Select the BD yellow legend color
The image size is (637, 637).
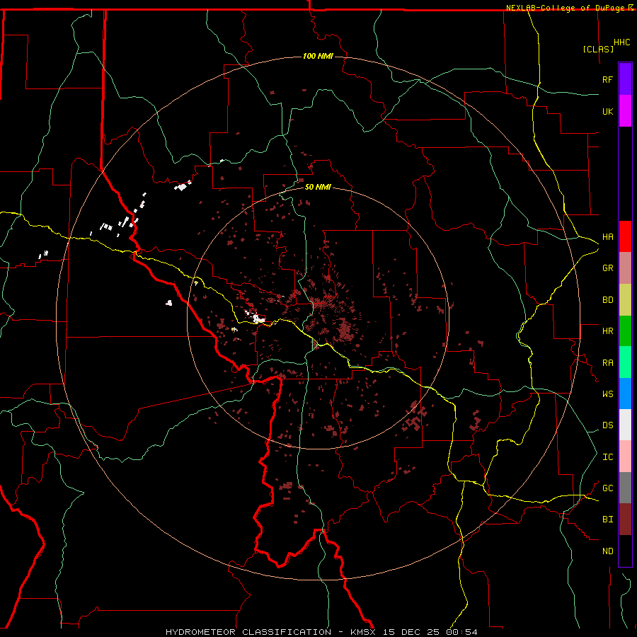coord(625,300)
